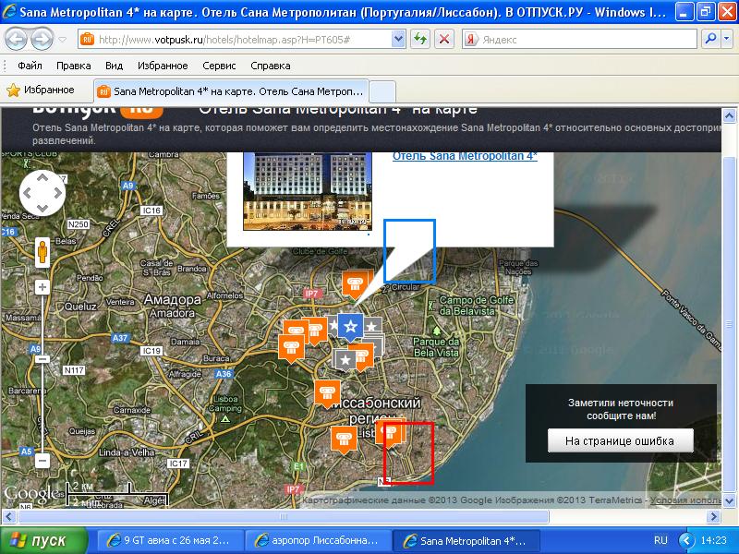Open the Избранное menu
739x554 pixels.
[x=163, y=66]
